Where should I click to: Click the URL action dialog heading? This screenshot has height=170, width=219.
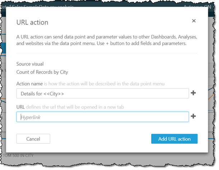click(x=32, y=22)
